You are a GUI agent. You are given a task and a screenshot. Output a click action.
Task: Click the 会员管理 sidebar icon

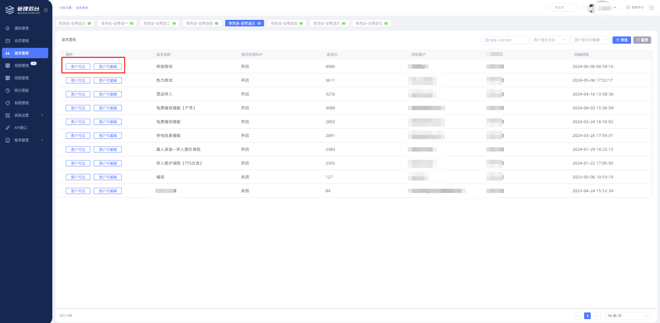(7, 41)
